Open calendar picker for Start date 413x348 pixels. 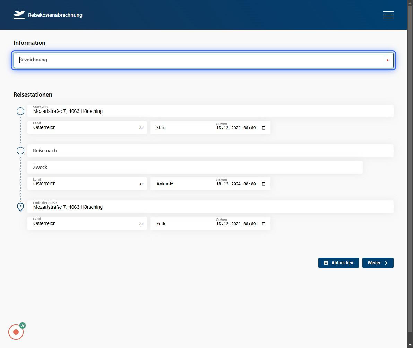click(264, 128)
